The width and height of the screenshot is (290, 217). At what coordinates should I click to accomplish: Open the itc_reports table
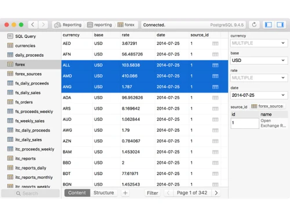pos(31,159)
